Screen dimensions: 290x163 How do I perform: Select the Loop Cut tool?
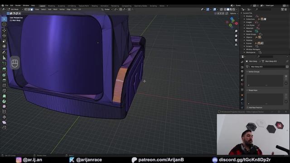tap(4, 86)
